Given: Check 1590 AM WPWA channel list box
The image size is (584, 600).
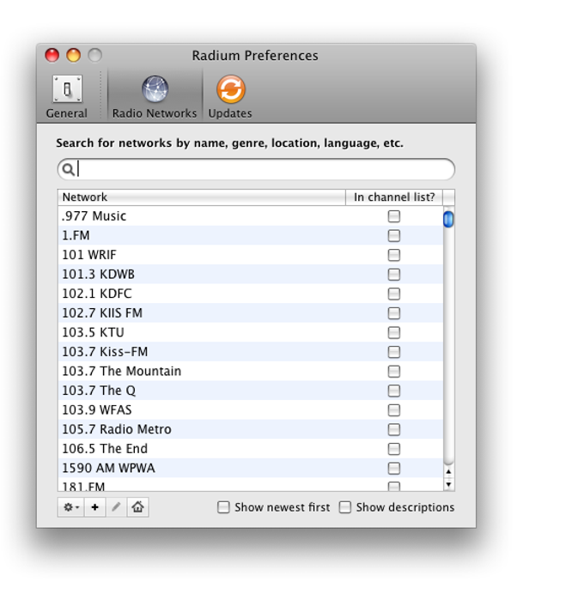Looking at the screenshot, I should (394, 469).
